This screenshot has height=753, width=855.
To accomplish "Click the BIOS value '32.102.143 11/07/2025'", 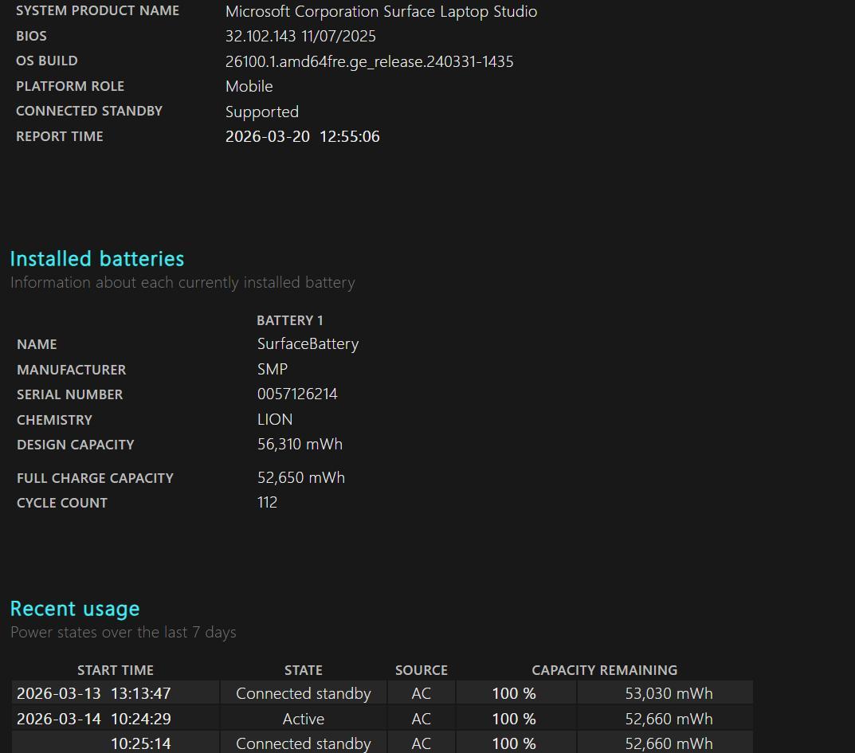I will (300, 36).
